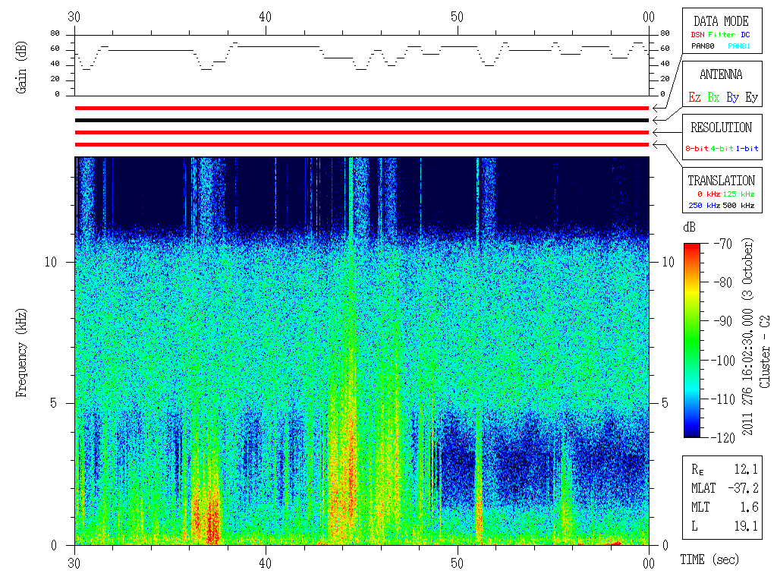Click the RESOLUTION legend title
Viewport: 777px width, 583px height.
[722, 128]
